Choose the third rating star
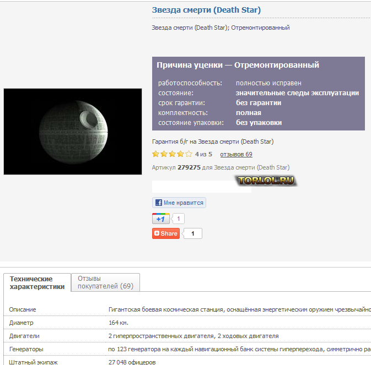The width and height of the screenshot is (371, 365). pyautogui.click(x=172, y=154)
